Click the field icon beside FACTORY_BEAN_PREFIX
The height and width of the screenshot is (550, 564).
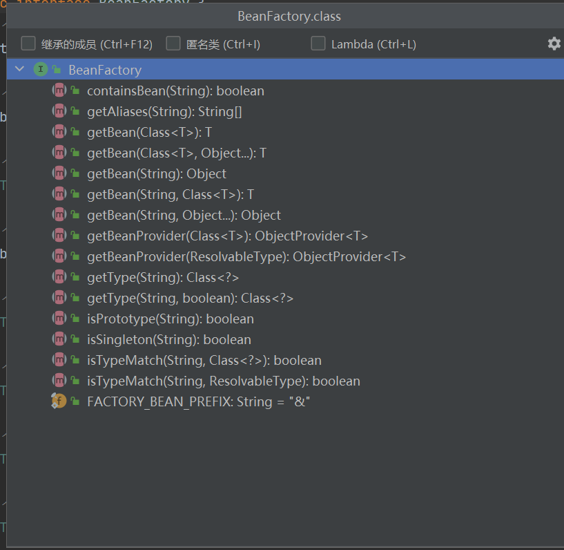coord(59,401)
